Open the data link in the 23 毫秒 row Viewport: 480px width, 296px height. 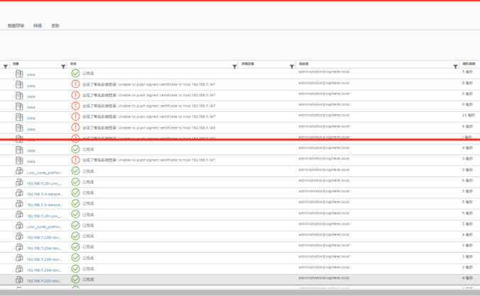(31, 118)
